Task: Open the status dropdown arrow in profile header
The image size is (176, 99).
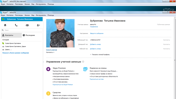Action: tap(5, 19)
